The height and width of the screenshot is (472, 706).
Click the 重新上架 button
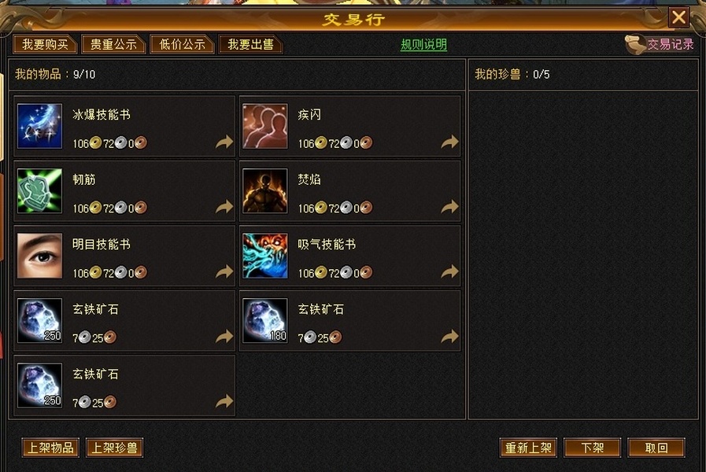528,448
